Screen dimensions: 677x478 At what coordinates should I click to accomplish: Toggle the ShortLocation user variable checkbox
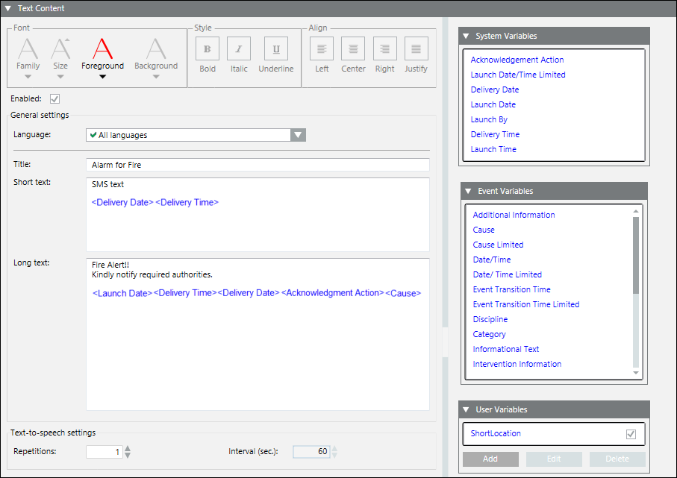pos(631,434)
